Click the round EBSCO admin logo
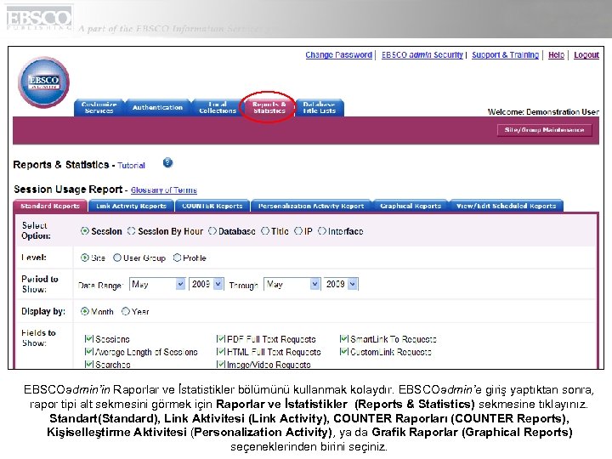This screenshot has height=459, width=612. [43, 82]
